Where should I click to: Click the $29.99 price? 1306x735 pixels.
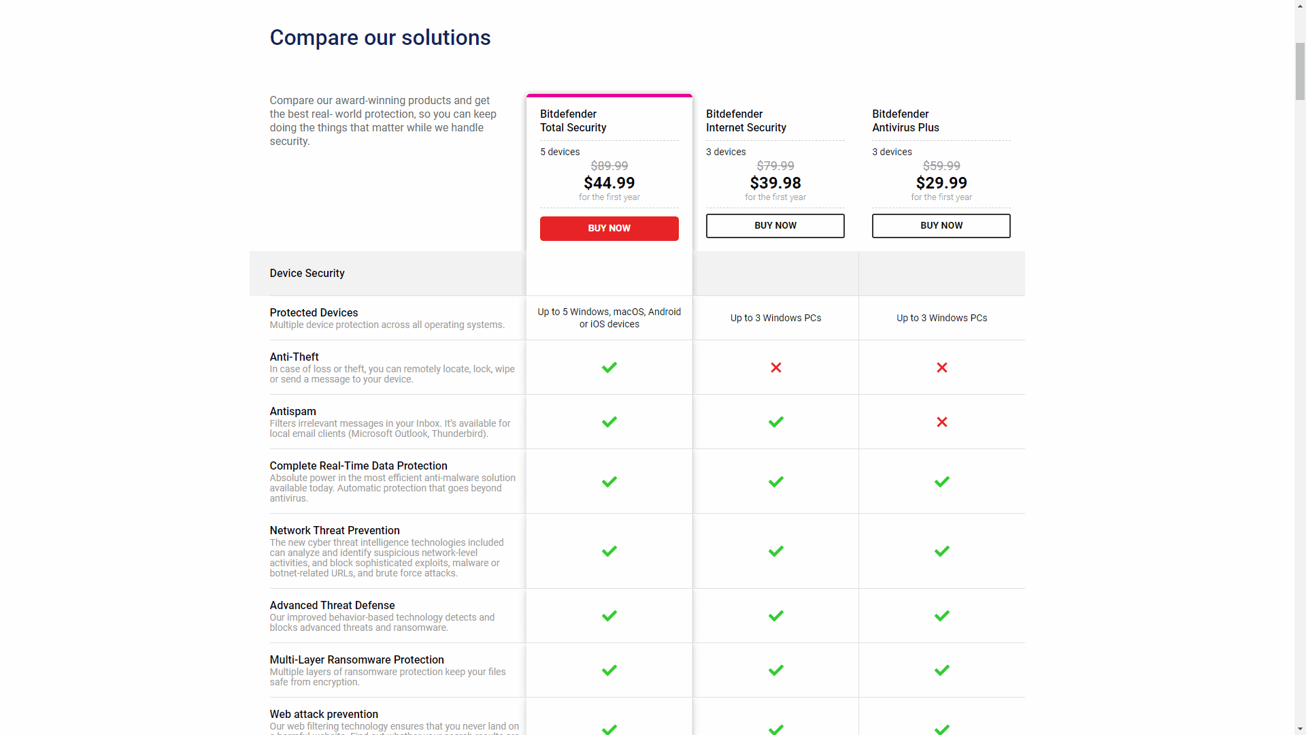(941, 183)
